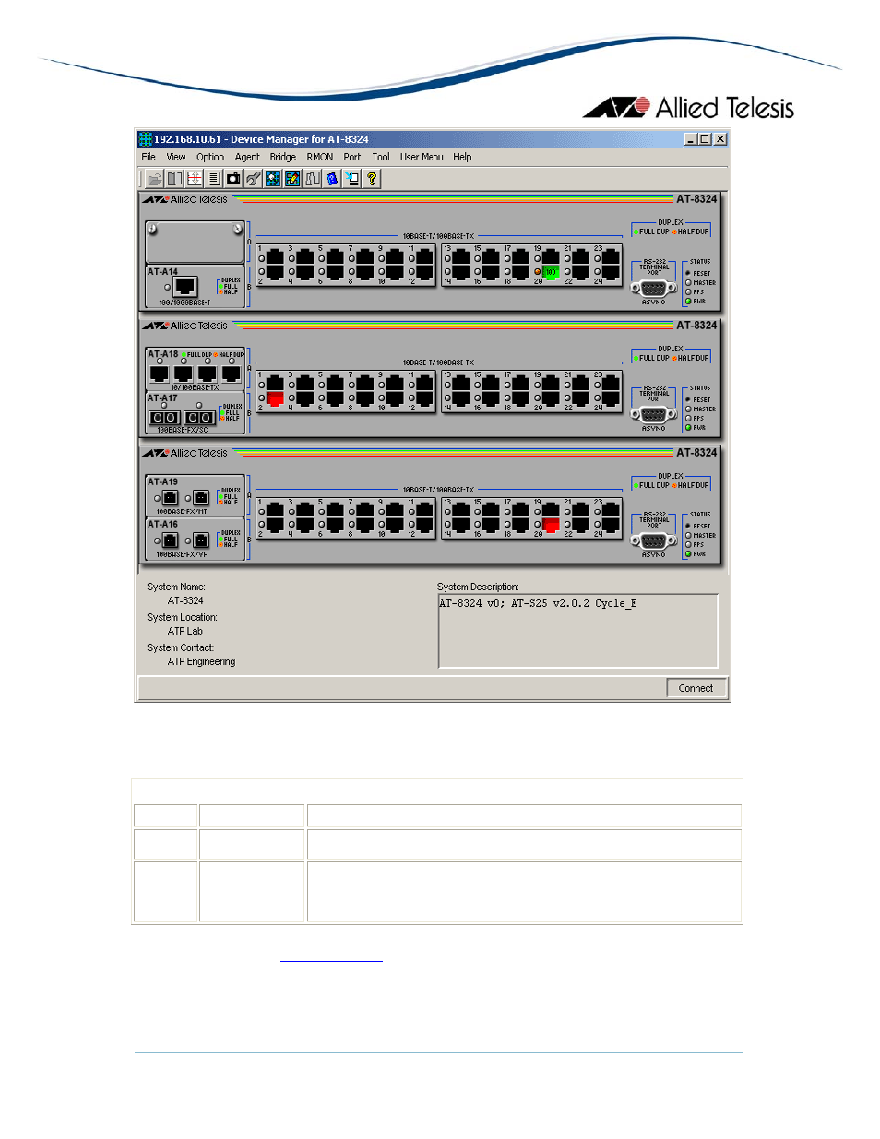The width and height of the screenshot is (880, 1139).
Task: Open the Port menu
Action: click(352, 157)
